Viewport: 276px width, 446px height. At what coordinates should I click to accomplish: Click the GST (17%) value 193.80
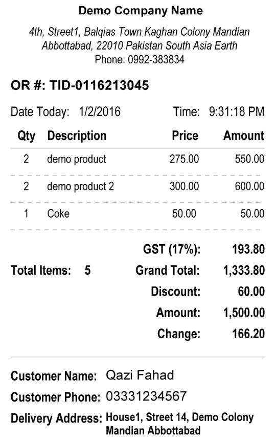click(248, 249)
